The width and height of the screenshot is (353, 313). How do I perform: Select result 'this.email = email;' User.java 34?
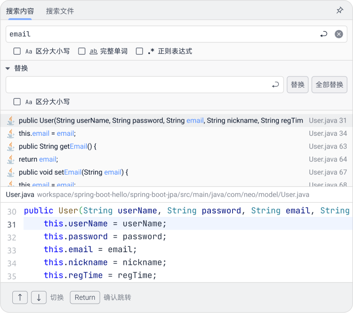click(176, 133)
